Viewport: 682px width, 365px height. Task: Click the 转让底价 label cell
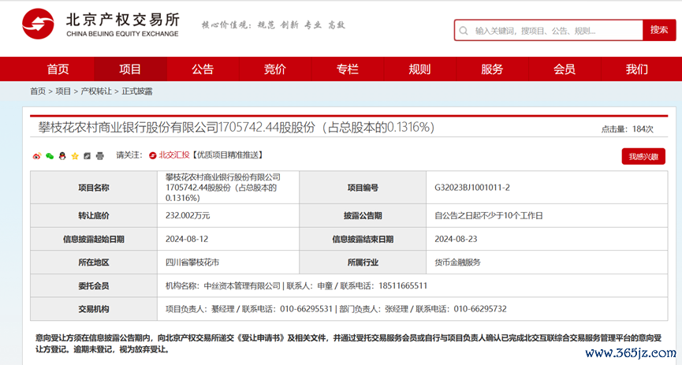coord(94,215)
